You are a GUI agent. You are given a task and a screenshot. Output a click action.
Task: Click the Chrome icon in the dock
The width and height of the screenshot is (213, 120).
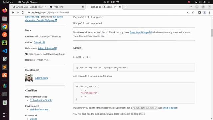(x=5, y=27)
